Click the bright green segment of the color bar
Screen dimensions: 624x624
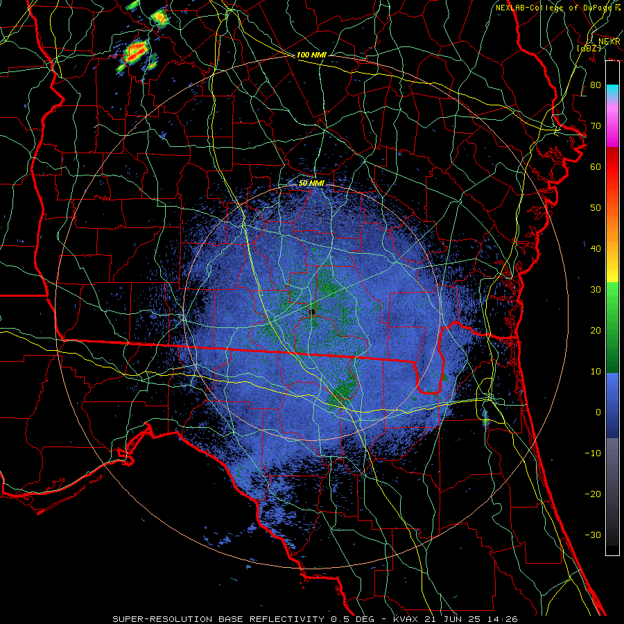point(612,294)
